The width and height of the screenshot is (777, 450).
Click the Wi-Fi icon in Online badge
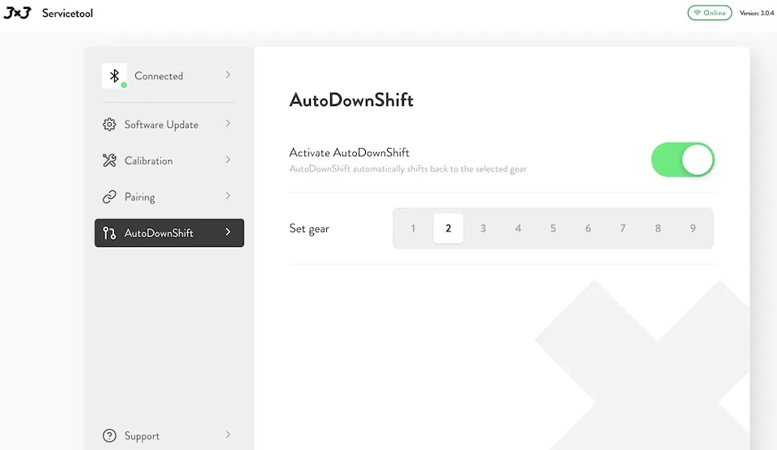coord(697,13)
